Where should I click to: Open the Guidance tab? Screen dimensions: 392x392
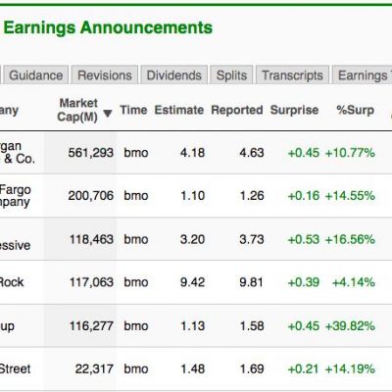(x=36, y=75)
